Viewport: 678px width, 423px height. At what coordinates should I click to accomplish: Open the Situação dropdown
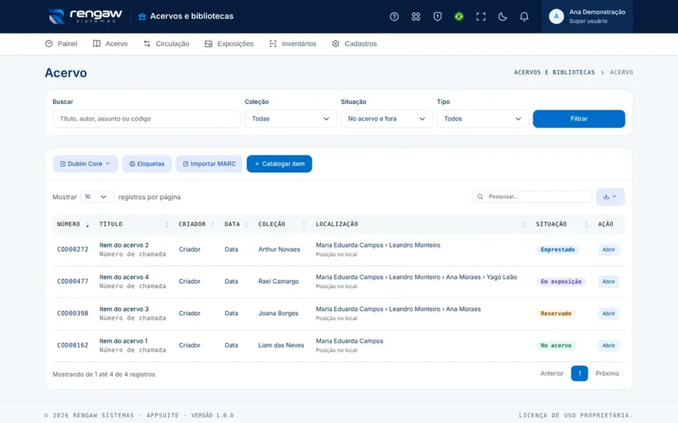point(387,119)
